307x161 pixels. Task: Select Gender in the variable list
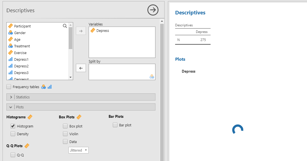[x=20, y=33]
